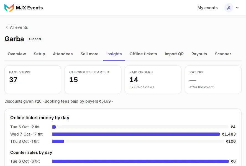The image size is (246, 166).
Task: Click the Wed 7 Oct ₹1,483 bar
Action: 136,134
